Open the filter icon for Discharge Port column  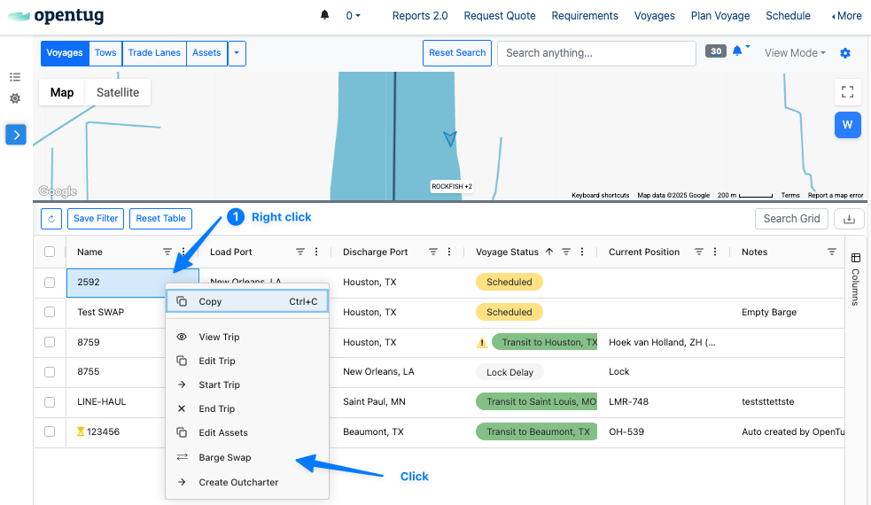433,252
